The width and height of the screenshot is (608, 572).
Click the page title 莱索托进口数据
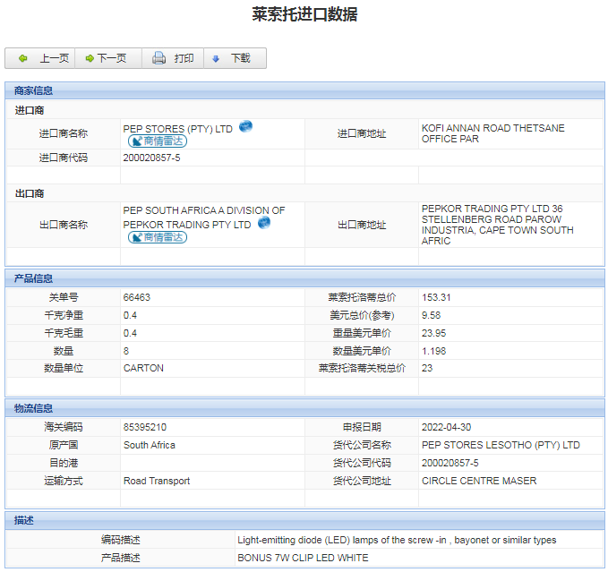[x=304, y=14]
